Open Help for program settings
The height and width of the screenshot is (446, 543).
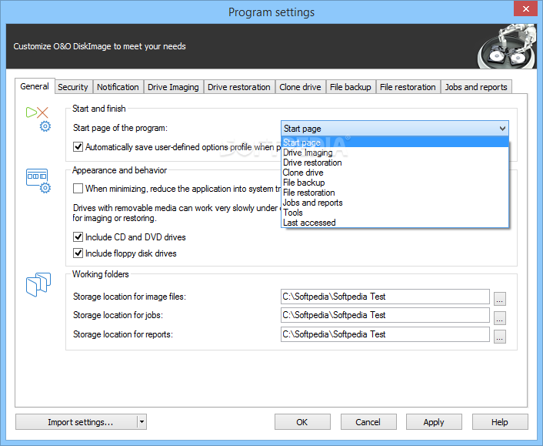[x=500, y=422]
